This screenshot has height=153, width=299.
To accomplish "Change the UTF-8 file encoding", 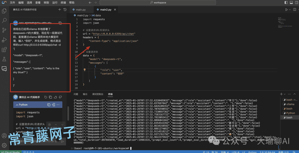I will point(236,152).
